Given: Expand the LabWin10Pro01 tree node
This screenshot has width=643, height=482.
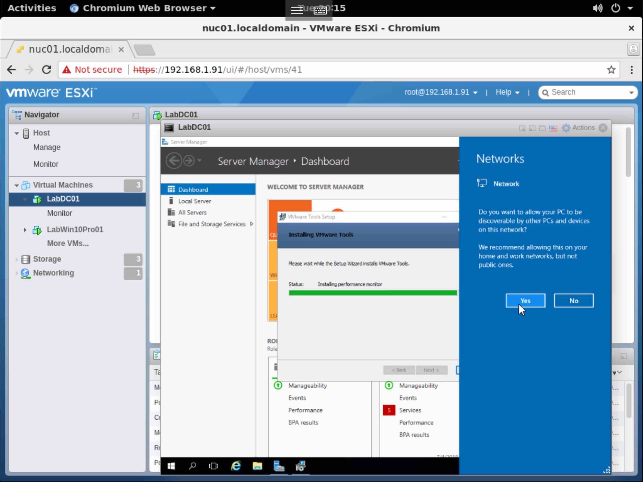Looking at the screenshot, I should pos(25,230).
